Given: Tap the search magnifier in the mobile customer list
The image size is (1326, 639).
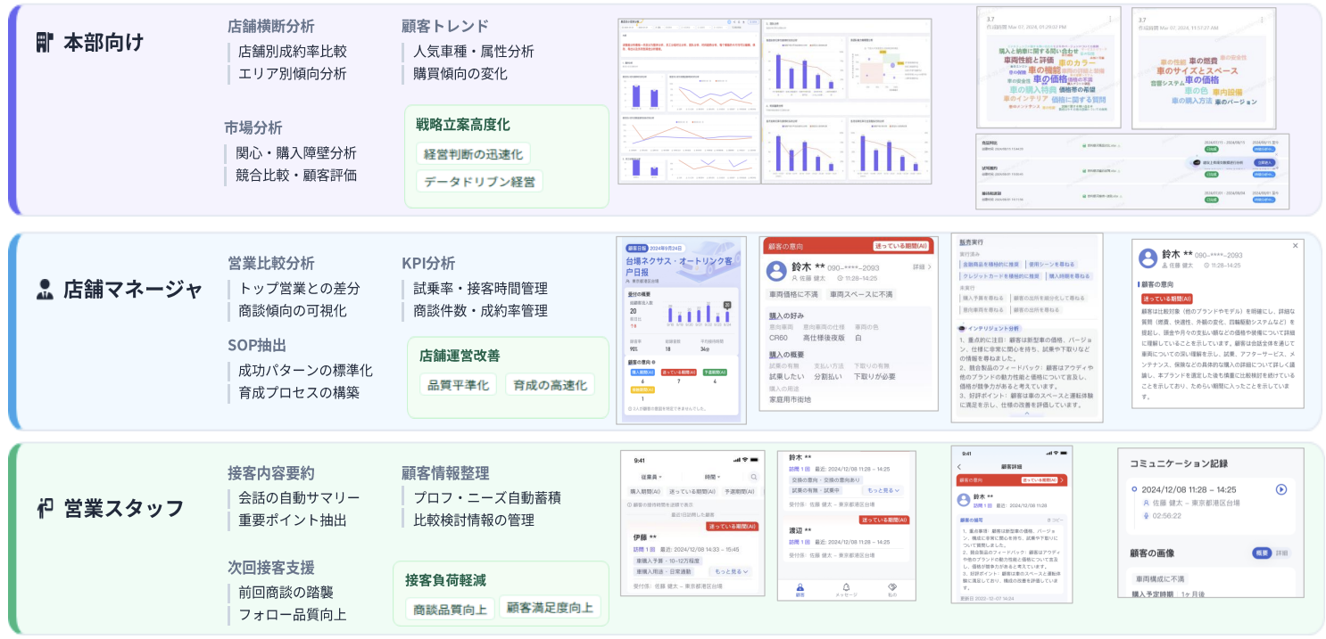Looking at the screenshot, I should click(754, 478).
